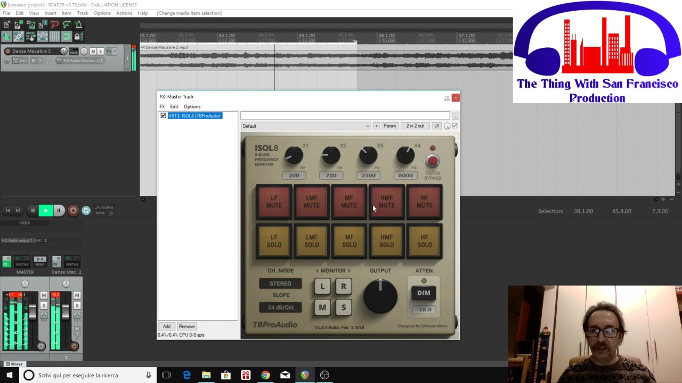Screen dimensions: 682x383
Task: Click the Add FX button
Action: [167, 327]
